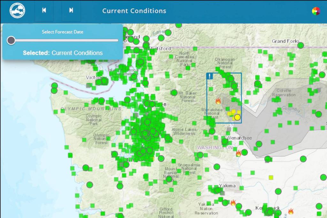
Task: Click the Current Conditions header title
Action: [134, 11]
